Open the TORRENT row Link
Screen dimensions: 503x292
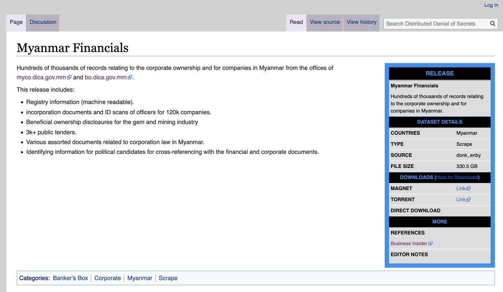coord(463,200)
